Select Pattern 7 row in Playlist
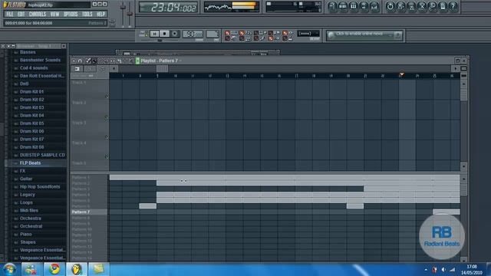The height and width of the screenshot is (276, 491). click(89, 212)
